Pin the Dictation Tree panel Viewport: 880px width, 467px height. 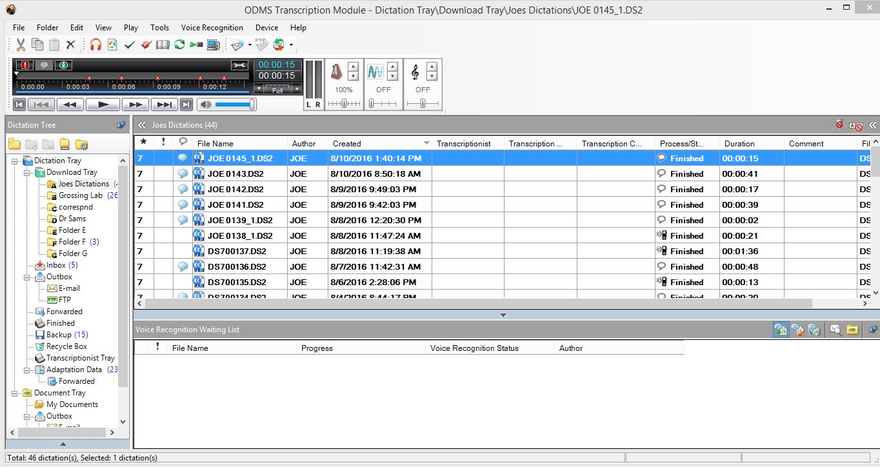pos(121,125)
